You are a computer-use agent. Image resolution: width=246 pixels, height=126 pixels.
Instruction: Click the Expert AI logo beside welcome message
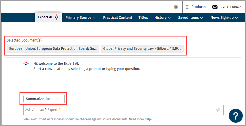point(26,63)
